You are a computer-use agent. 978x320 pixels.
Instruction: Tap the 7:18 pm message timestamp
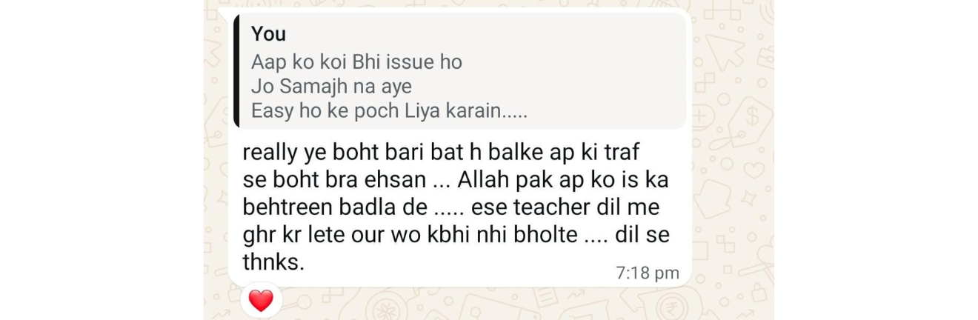point(648,273)
